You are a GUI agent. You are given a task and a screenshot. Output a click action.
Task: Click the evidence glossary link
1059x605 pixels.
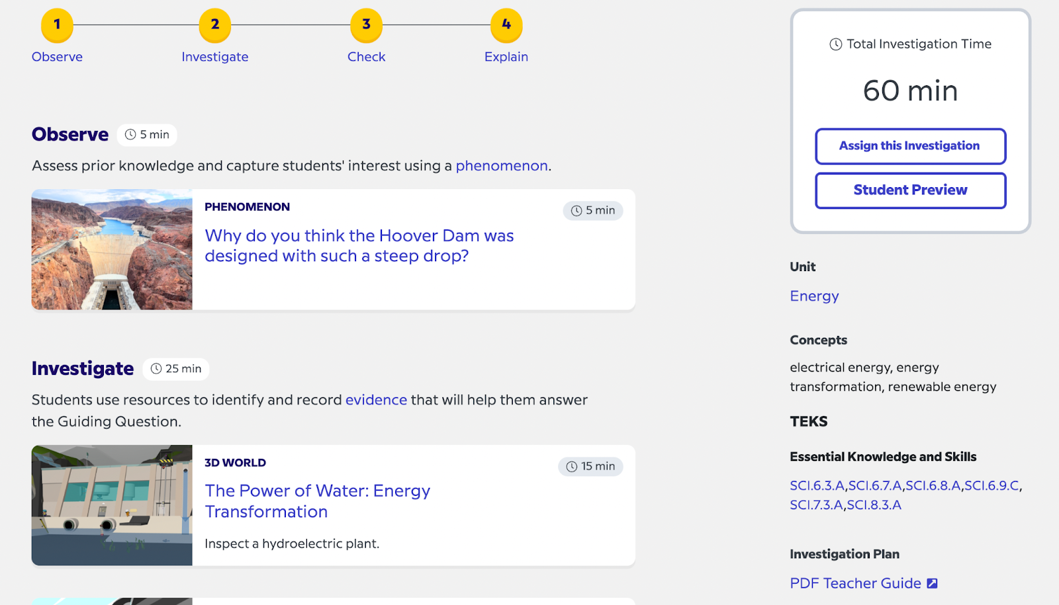tap(376, 400)
